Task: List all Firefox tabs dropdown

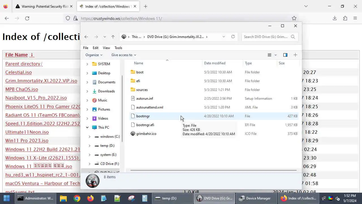Action: pos(306,6)
